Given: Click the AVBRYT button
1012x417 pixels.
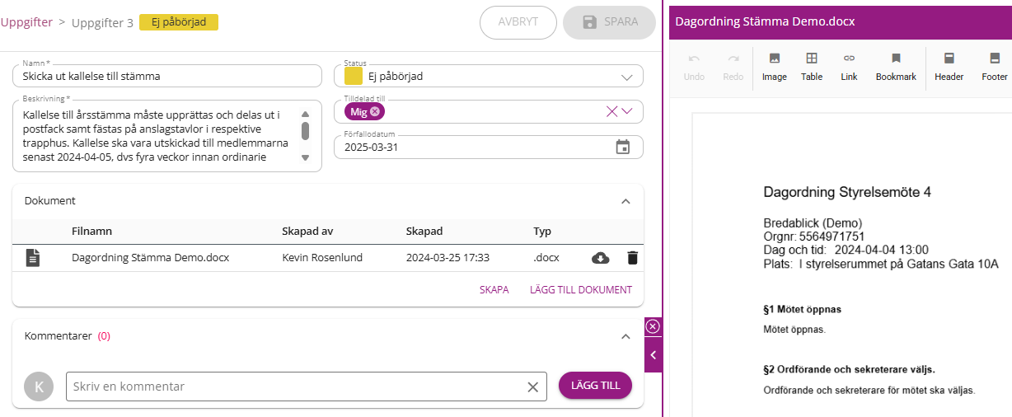Looking at the screenshot, I should point(518,22).
